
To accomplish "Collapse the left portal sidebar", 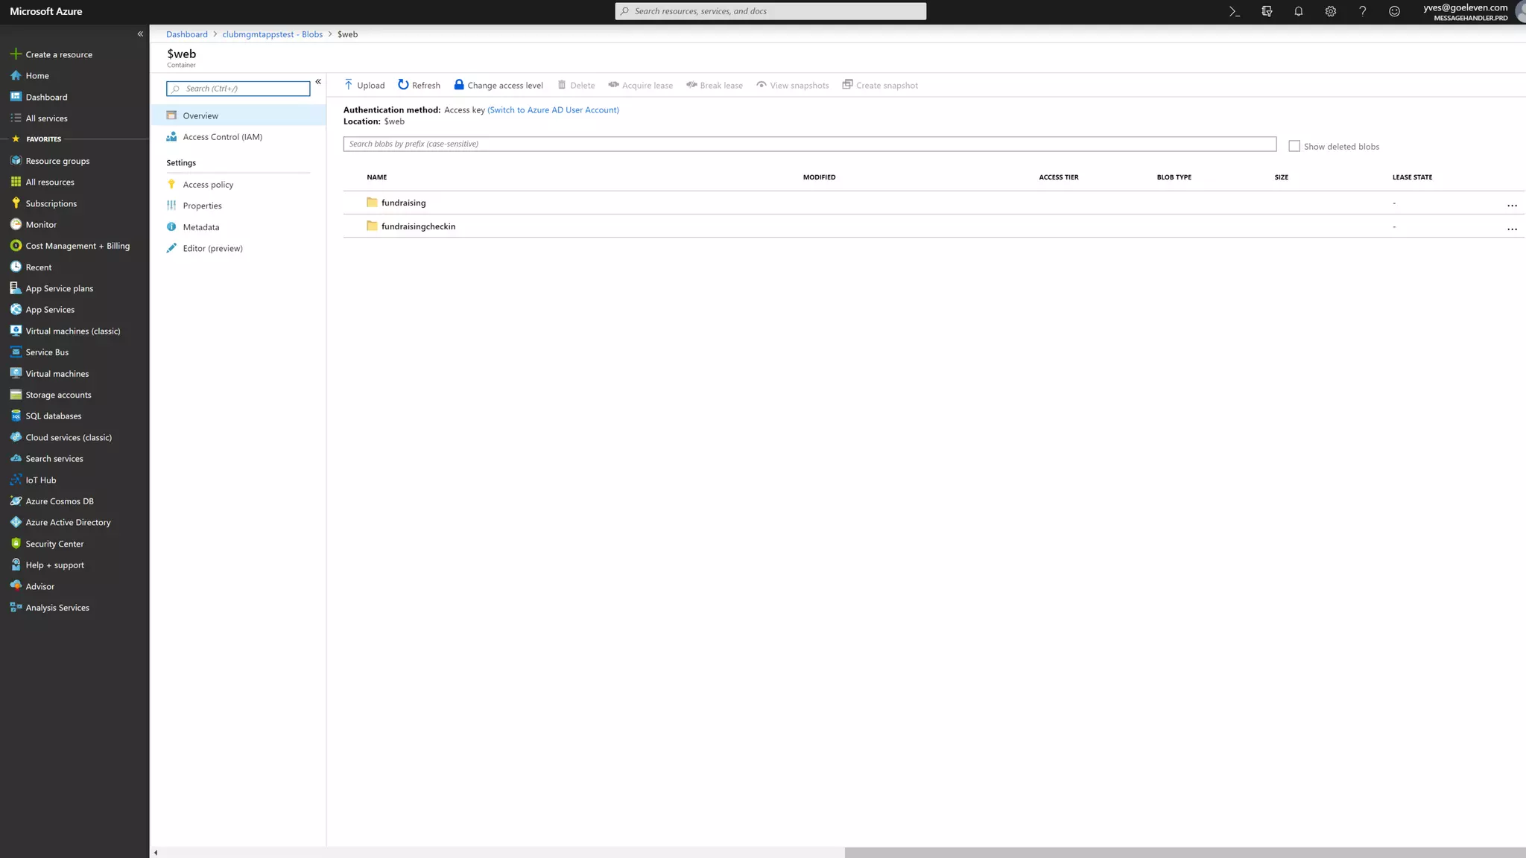I will tap(140, 34).
